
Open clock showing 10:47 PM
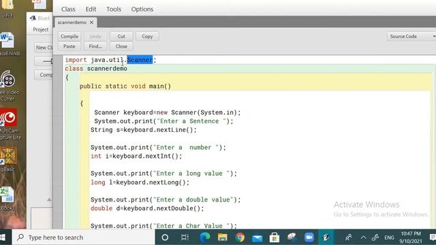coord(411,238)
